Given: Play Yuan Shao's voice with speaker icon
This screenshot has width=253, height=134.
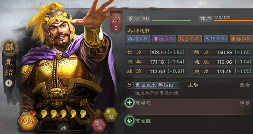Looking at the screenshot, I should 9,83.
